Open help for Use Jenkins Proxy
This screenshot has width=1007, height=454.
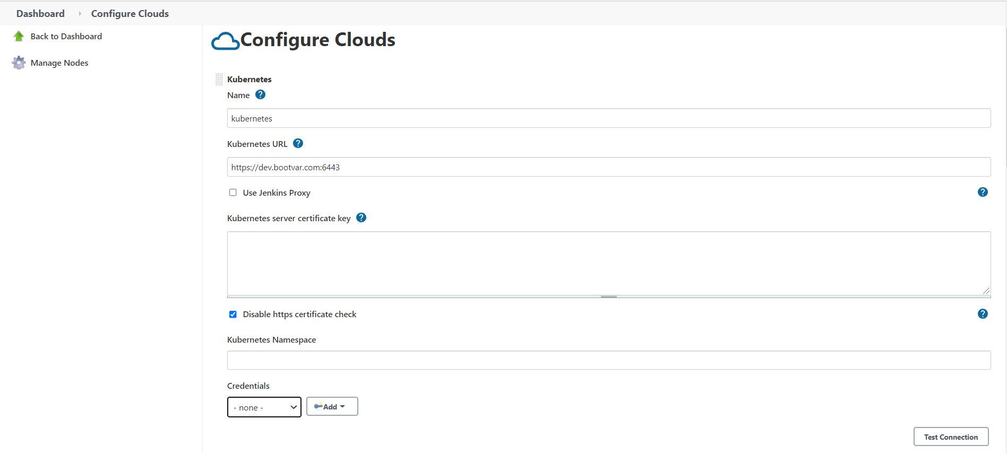pyautogui.click(x=983, y=192)
